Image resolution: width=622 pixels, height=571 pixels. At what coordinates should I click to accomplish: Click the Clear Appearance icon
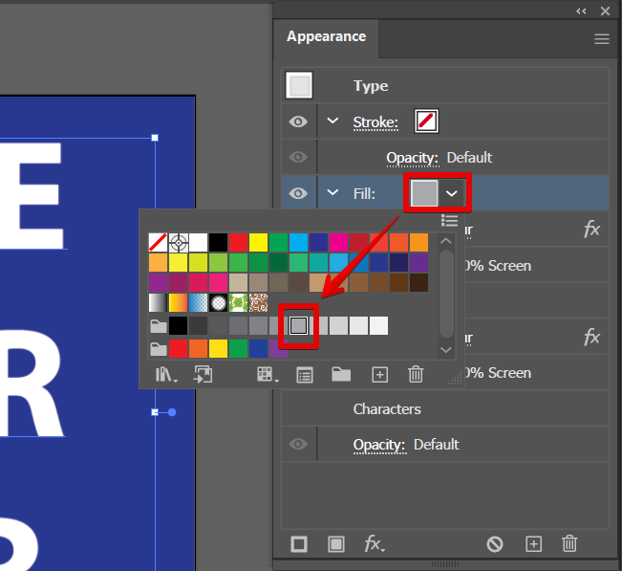495,544
